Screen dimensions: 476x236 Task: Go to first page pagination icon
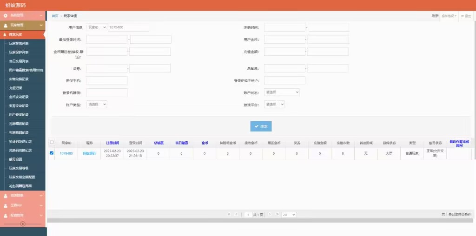(x=228, y=214)
